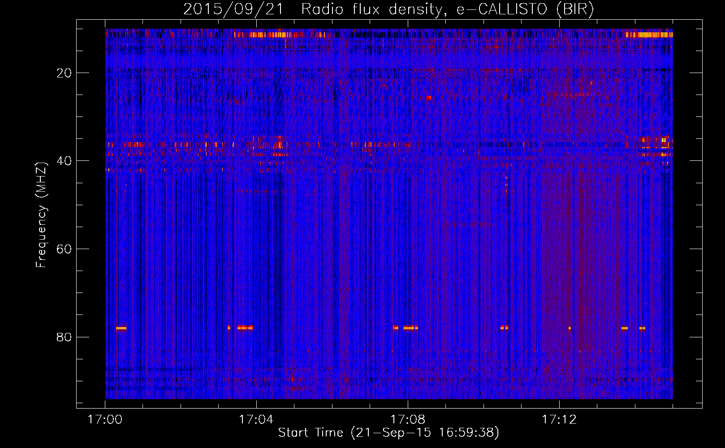Click the 17:00 time axis tick label
The width and height of the screenshot is (725, 448).
click(105, 420)
